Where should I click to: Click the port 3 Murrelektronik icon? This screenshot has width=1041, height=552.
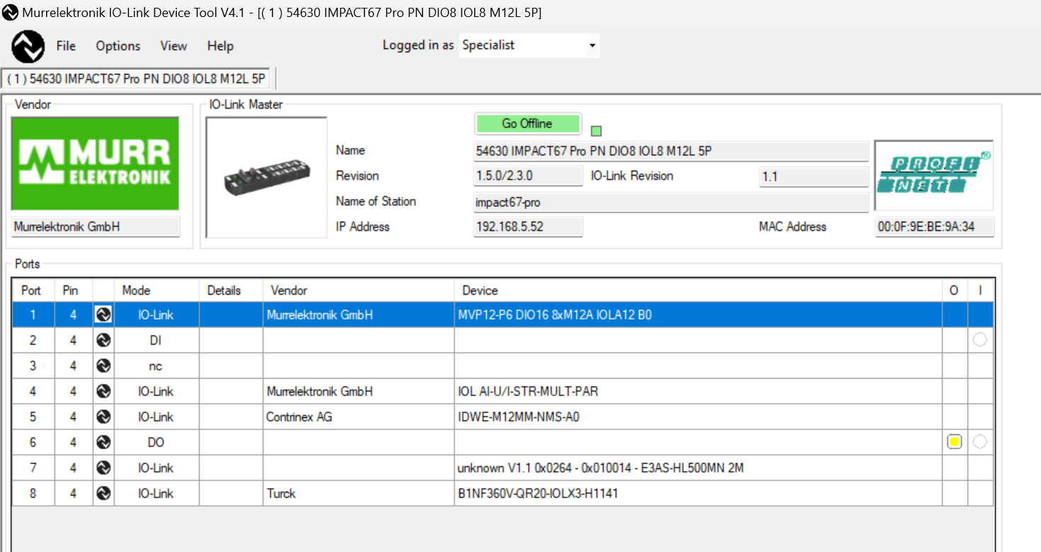[103, 366]
